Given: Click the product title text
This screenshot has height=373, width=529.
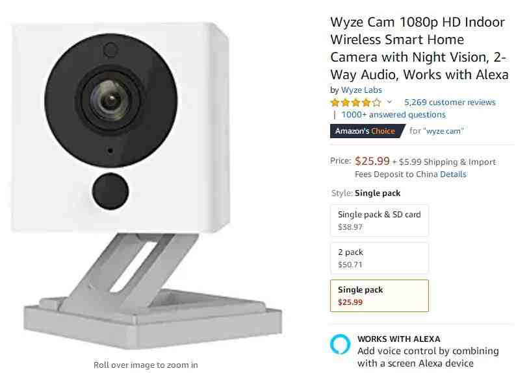Looking at the screenshot, I should tap(419, 48).
